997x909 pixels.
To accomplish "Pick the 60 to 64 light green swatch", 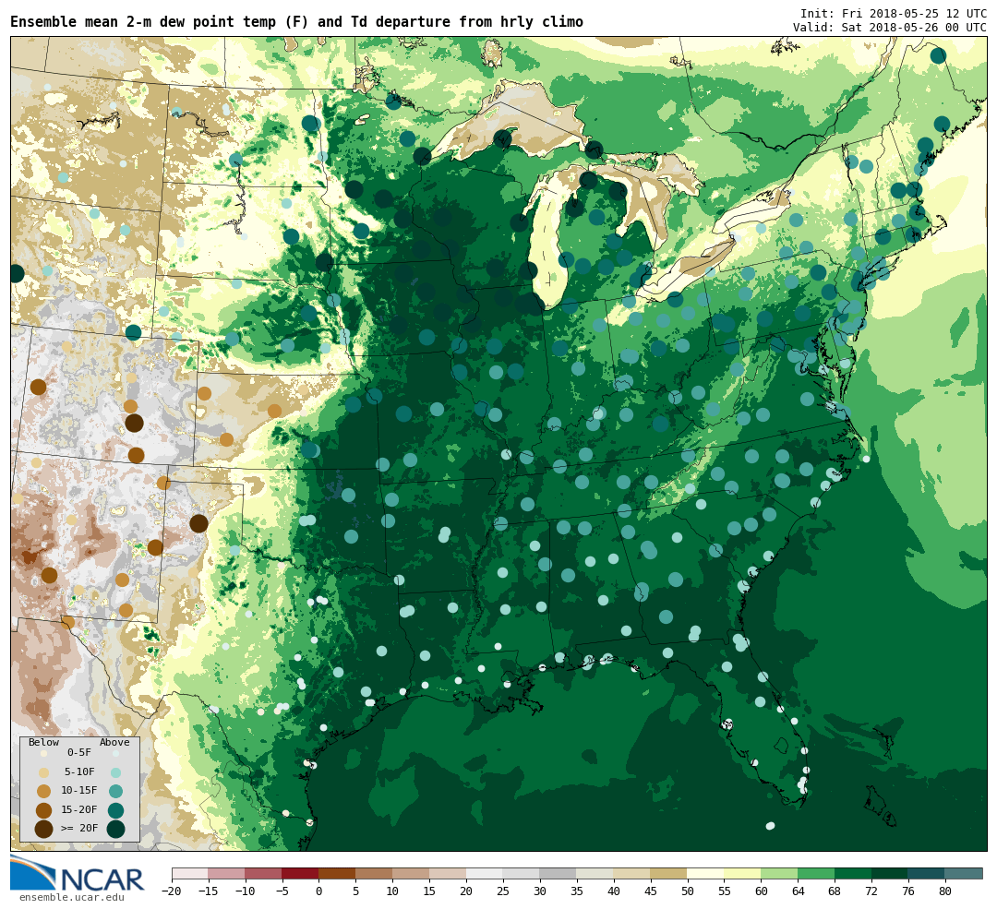I will 780,873.
